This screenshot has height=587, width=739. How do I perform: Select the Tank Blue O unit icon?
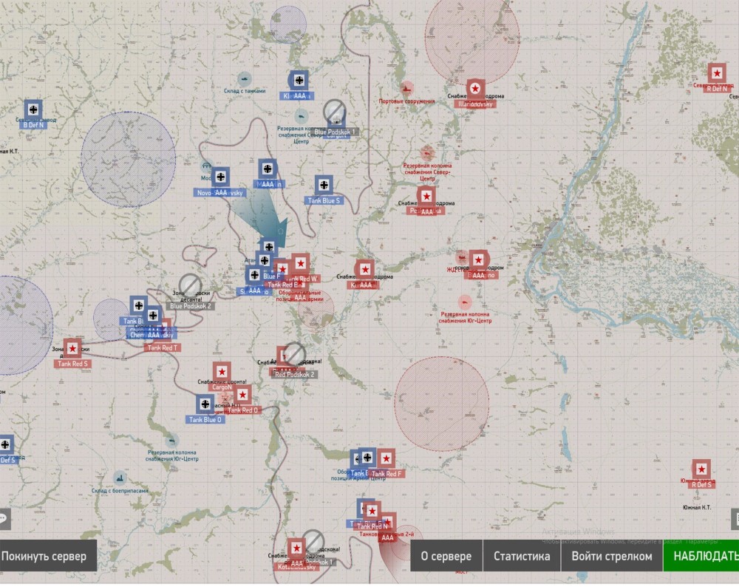[x=205, y=404]
